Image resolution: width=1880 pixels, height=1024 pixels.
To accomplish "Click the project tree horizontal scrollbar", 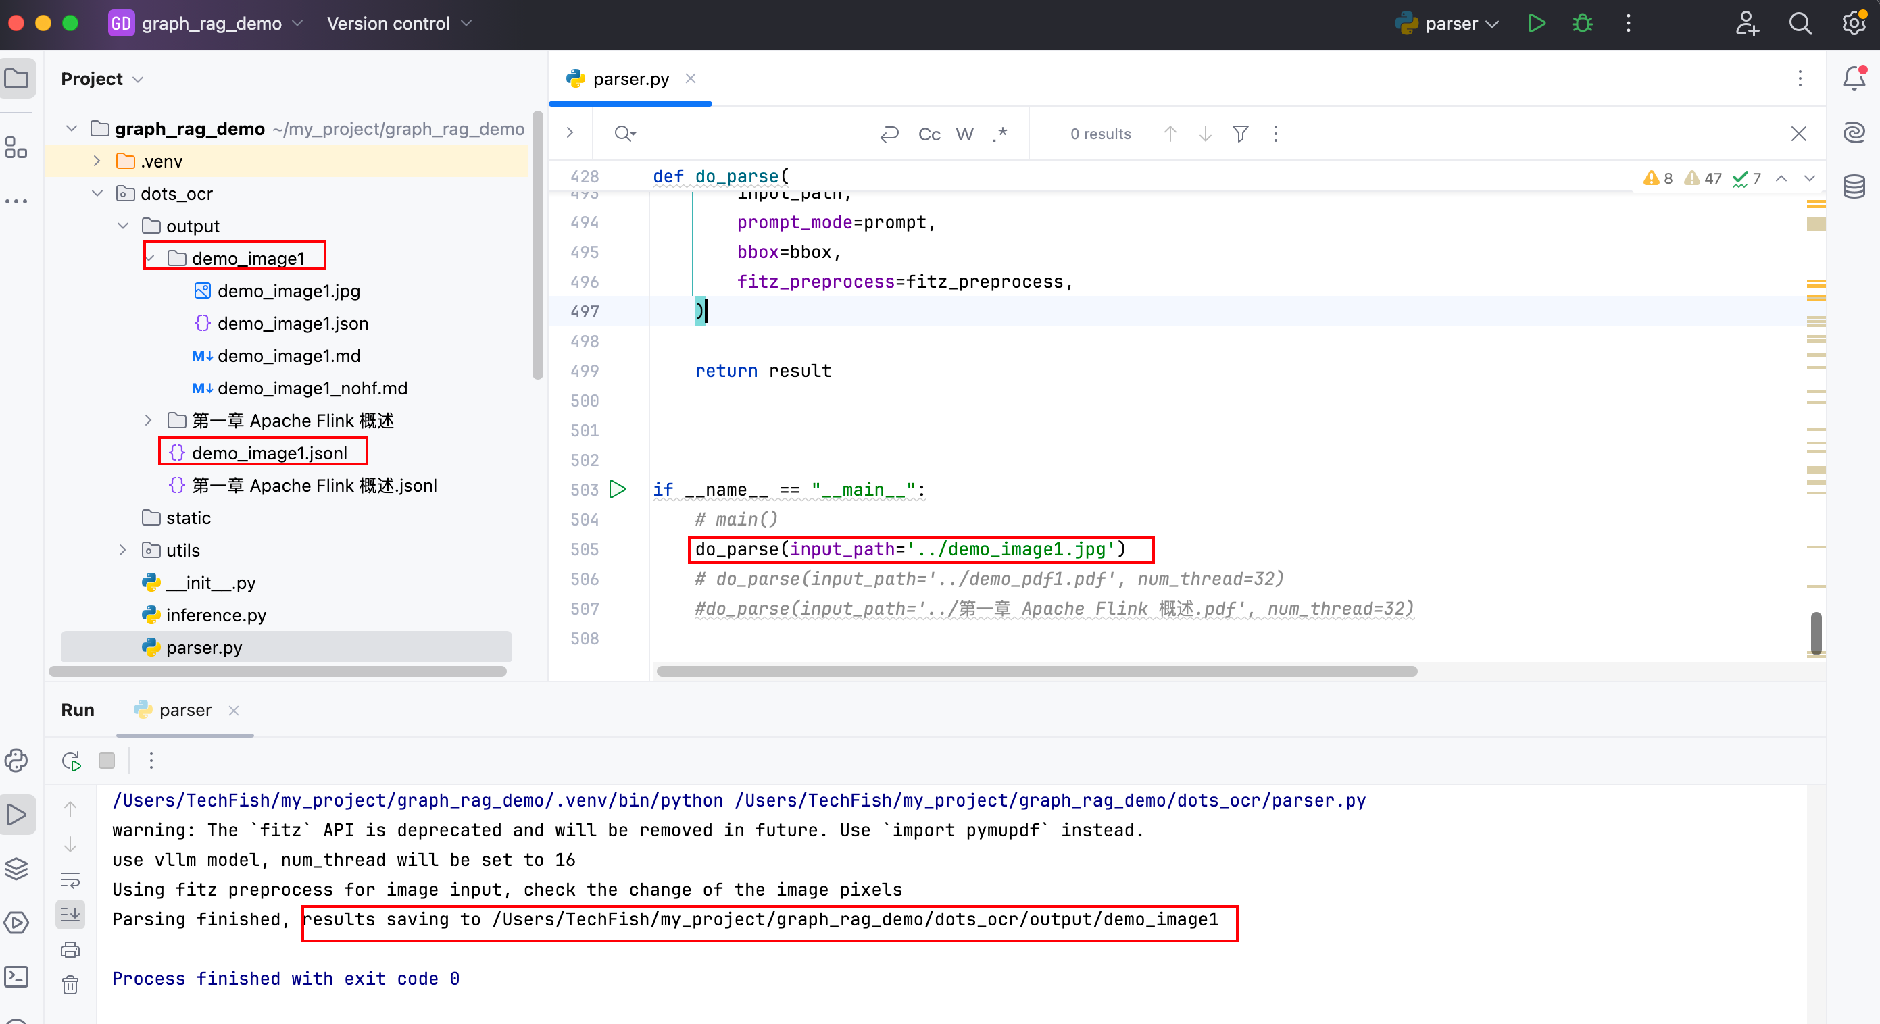I will 277,671.
